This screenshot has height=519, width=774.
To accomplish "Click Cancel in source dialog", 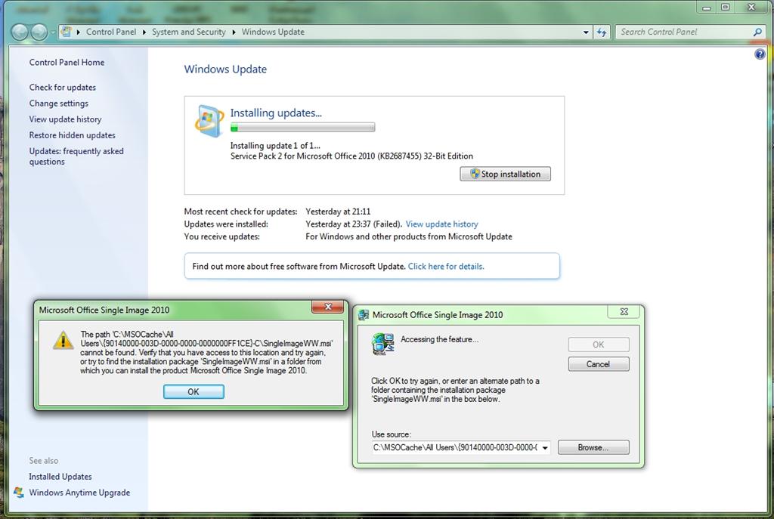I will [x=599, y=364].
